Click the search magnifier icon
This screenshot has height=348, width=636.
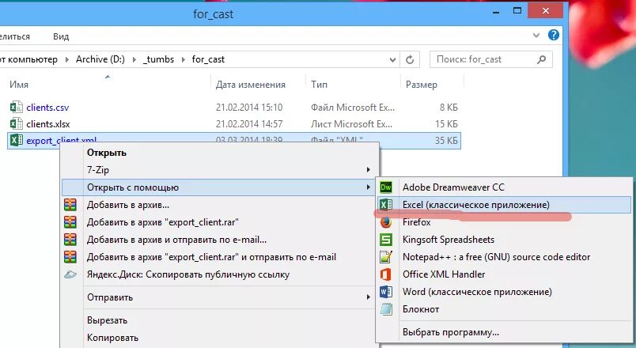pos(541,59)
